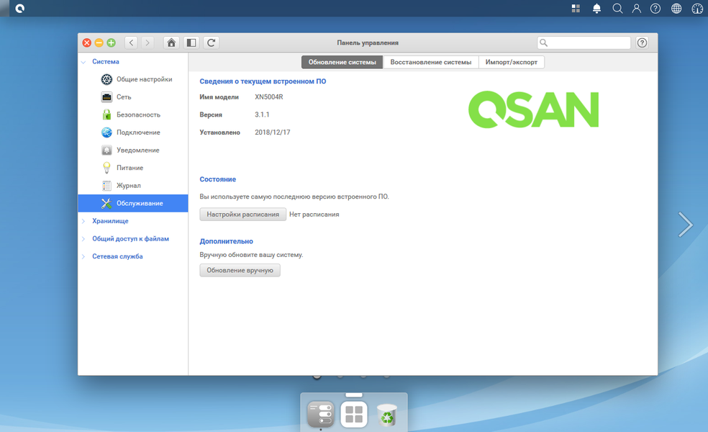Click the Обновление вручную button
The image size is (708, 432).
coord(240,270)
